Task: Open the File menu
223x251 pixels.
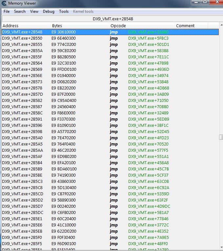Action: pos(7,11)
